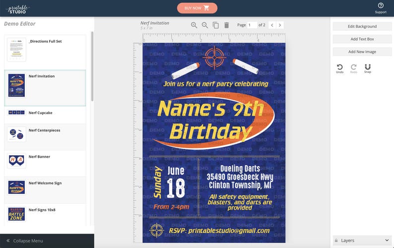This screenshot has width=394, height=248.
Task: Go to previous page arrow
Action: click(x=272, y=25)
